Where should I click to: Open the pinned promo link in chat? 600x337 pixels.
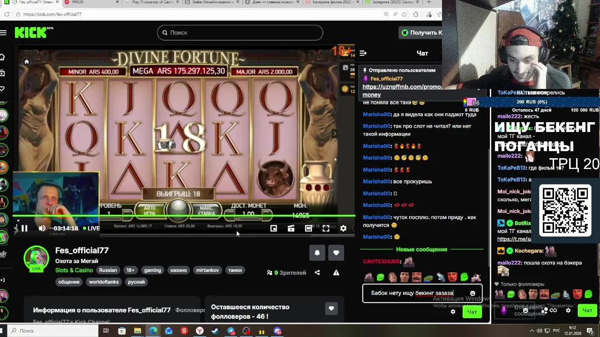click(x=402, y=90)
